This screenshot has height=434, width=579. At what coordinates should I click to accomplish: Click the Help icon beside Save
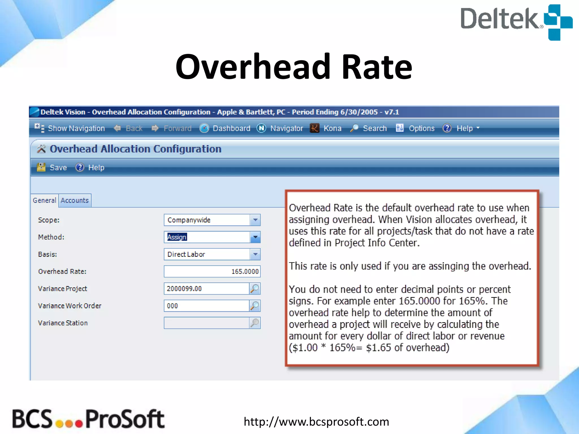(x=80, y=167)
